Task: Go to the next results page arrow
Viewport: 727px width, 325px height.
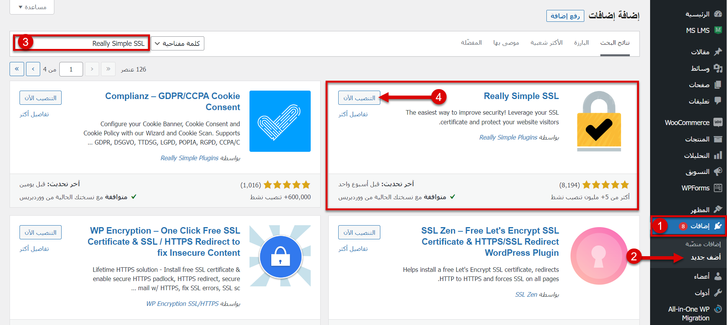Action: click(33, 69)
